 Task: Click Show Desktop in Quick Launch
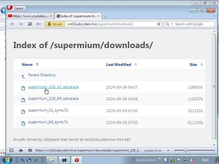coord(23,160)
